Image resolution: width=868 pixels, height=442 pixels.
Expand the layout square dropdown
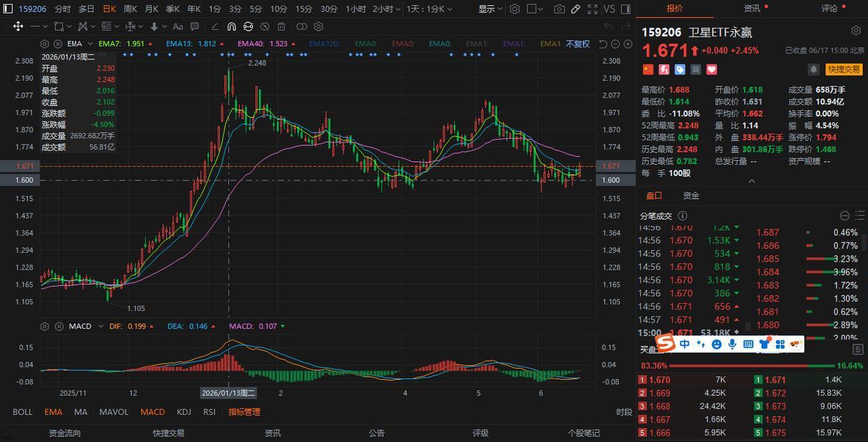(540, 9)
